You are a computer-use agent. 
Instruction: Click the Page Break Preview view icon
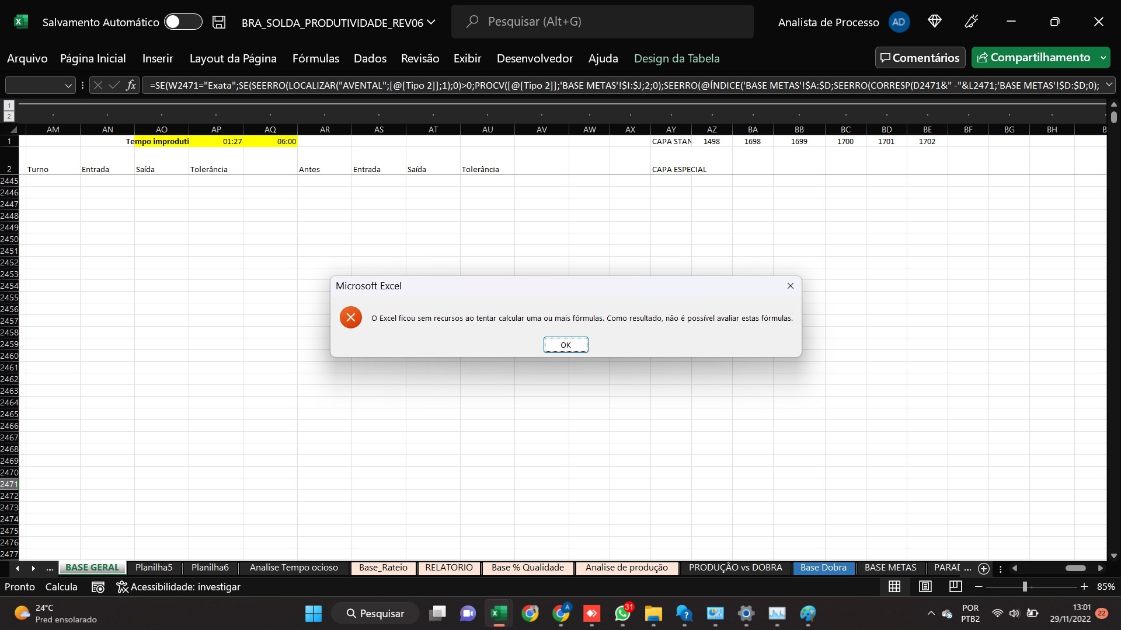(x=955, y=586)
